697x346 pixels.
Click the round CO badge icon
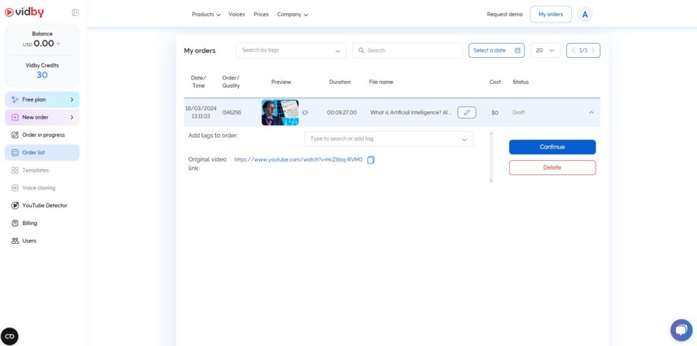[10, 336]
